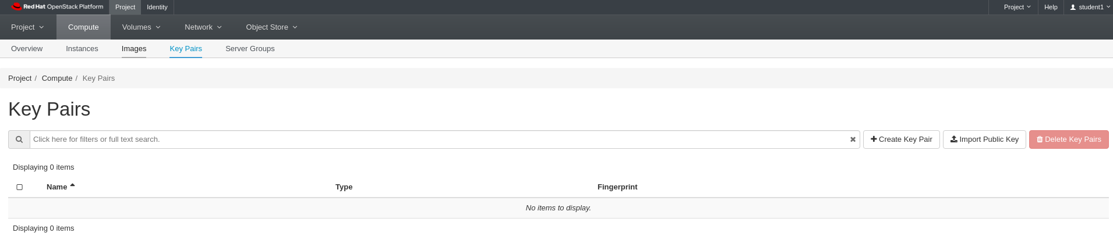Viewport: 1113px width, 247px height.
Task: Open the Server Groups tab
Action: click(x=250, y=49)
